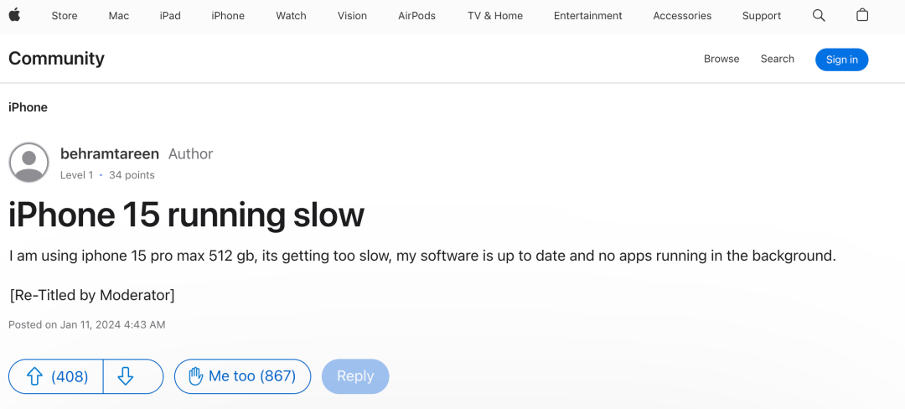The width and height of the screenshot is (905, 409).
Task: Open the behramtareen username link
Action: tap(110, 154)
